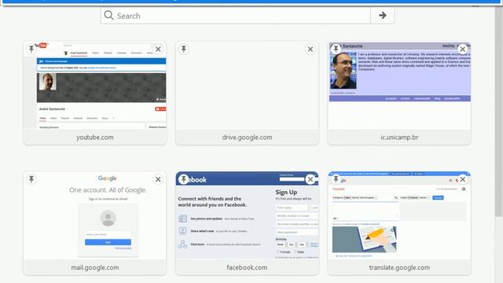The width and height of the screenshot is (503, 283).
Task: Click the ic.unicamp.br label
Action: pos(399,138)
